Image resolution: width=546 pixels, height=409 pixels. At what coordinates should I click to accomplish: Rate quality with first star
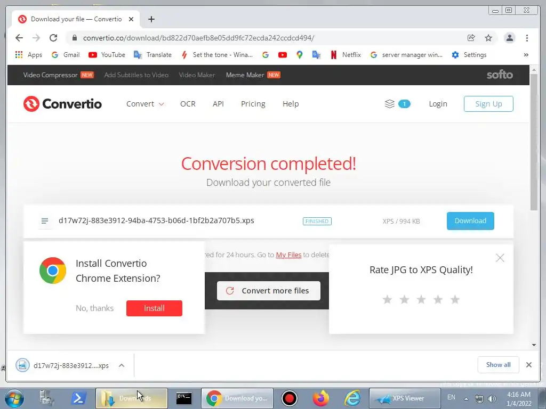387,299
